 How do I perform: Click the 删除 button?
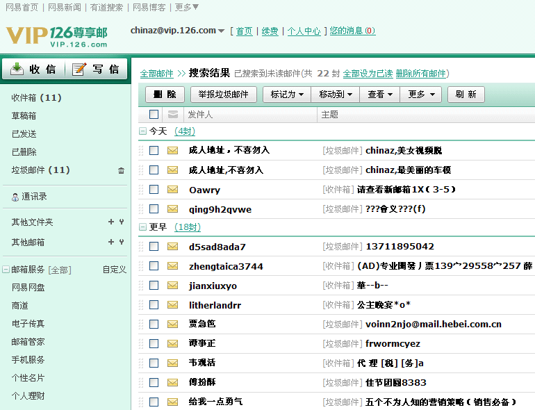click(165, 95)
